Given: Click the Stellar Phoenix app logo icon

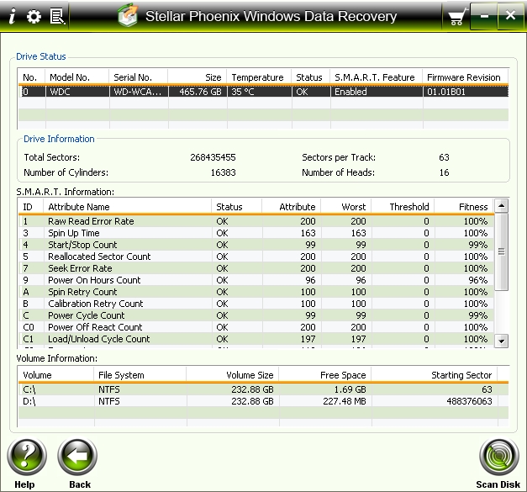Looking at the screenshot, I should (128, 15).
